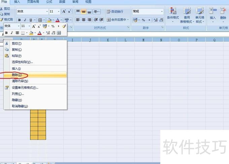Viewport: 229px width, 164px height.
Task: Align text left in the ribbon
Action: [x=78, y=20]
